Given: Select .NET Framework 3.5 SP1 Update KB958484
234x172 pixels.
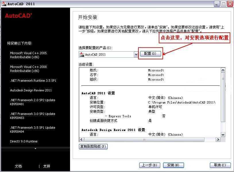Looking at the screenshot, I should (33, 130).
